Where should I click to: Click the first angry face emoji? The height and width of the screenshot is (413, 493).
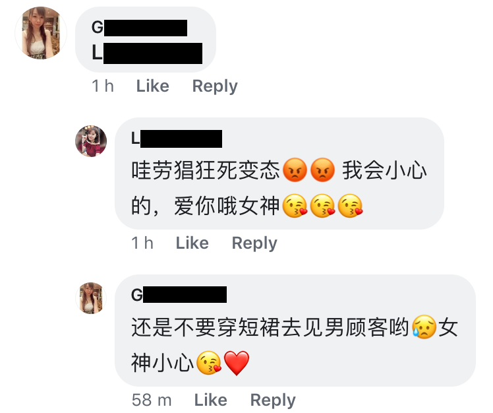tap(295, 170)
